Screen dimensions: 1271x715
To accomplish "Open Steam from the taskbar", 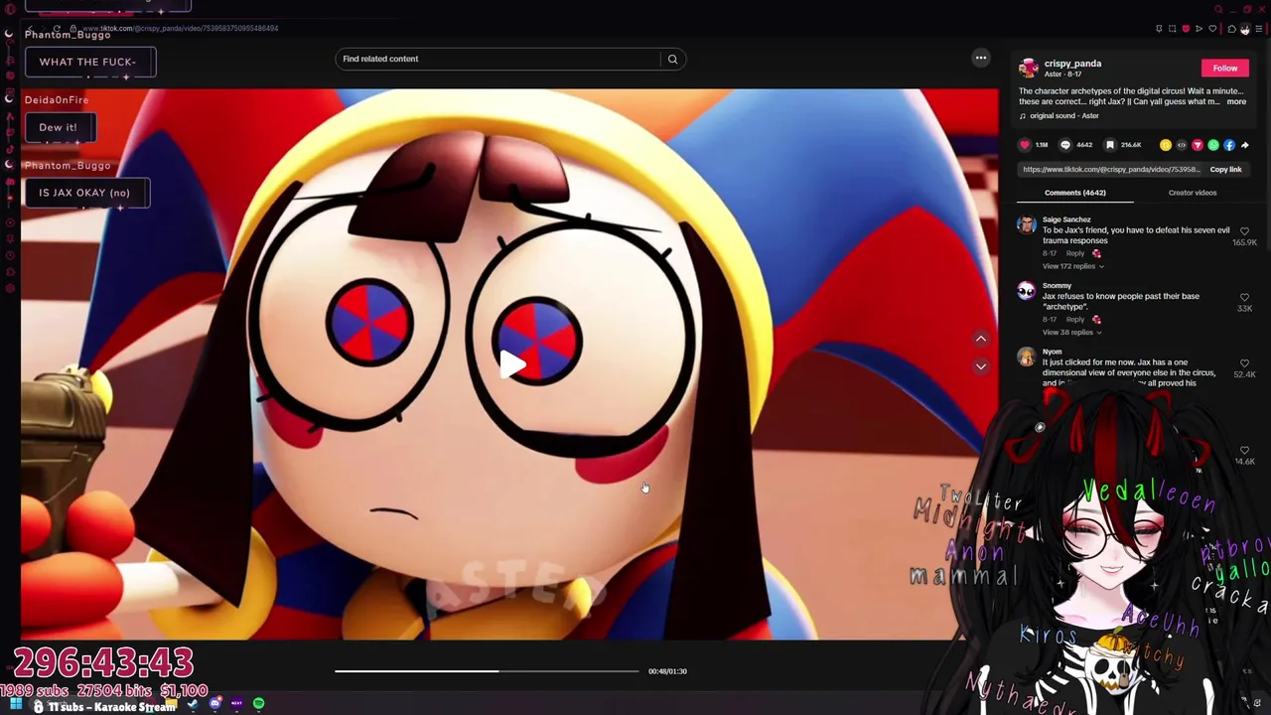I will coord(193,704).
